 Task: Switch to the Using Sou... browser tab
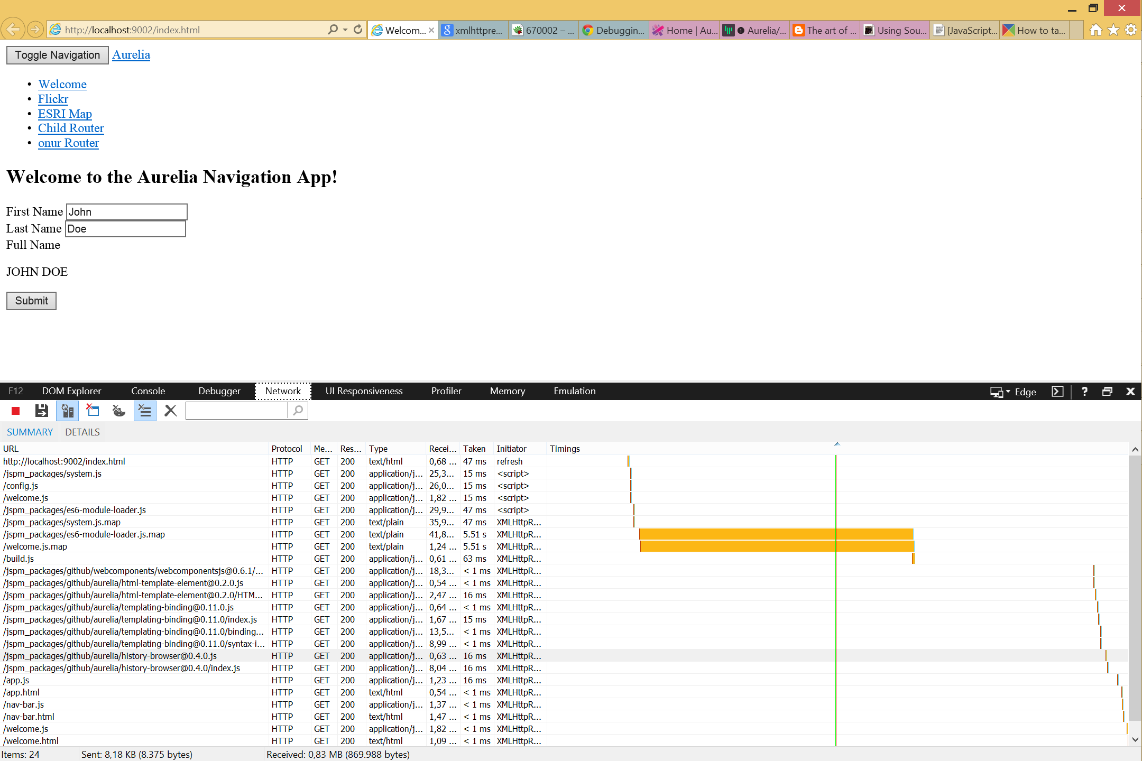895,30
